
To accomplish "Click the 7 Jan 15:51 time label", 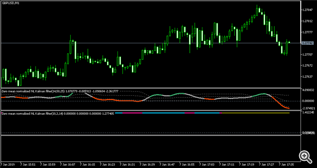I will [27, 165].
